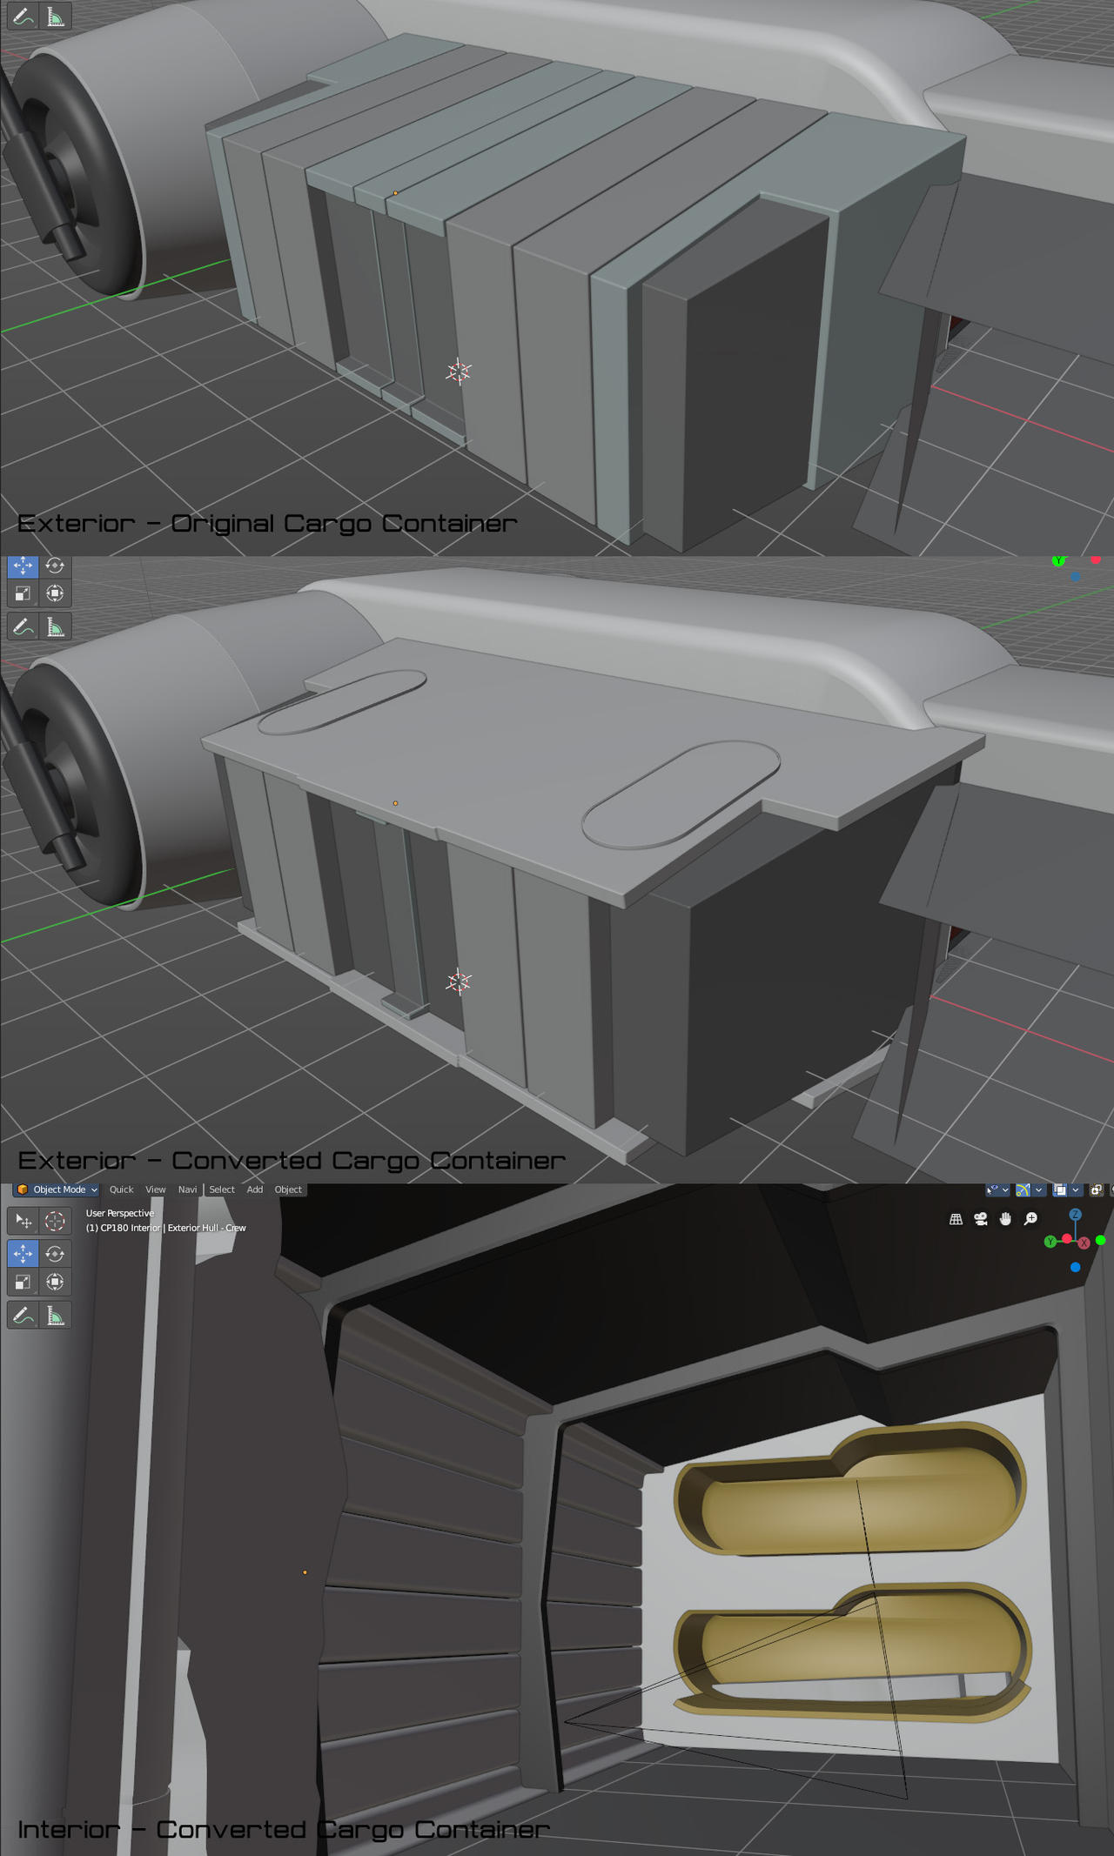Select the Measure tool in the Original Cargo Container view
This screenshot has width=1114, height=1856.
(x=55, y=17)
